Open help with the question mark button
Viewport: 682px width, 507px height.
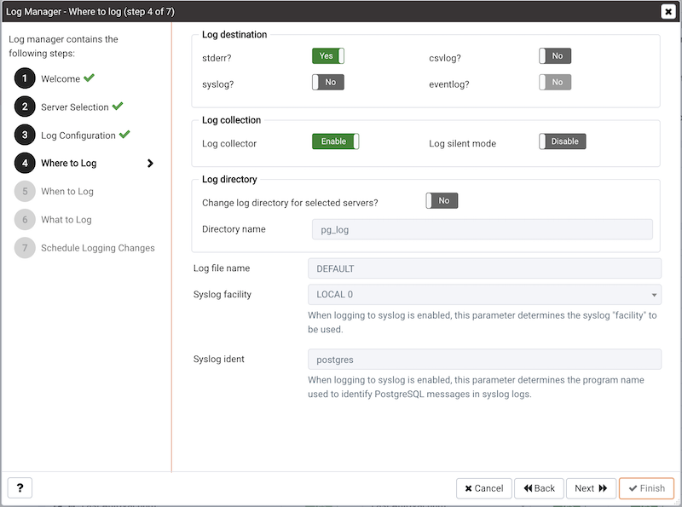point(20,488)
